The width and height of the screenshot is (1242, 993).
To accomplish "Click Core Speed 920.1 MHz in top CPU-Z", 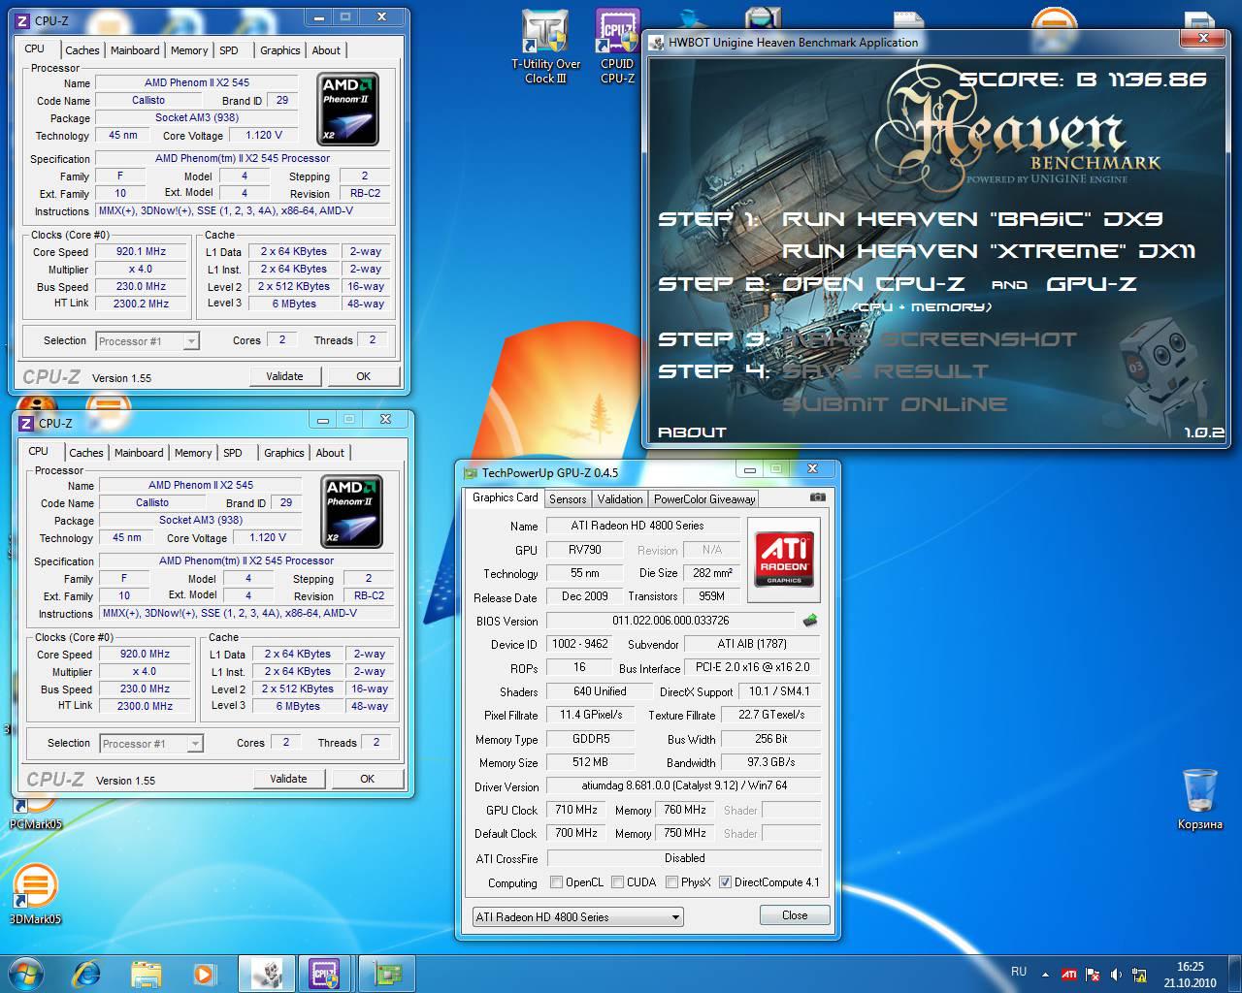I will click(142, 252).
